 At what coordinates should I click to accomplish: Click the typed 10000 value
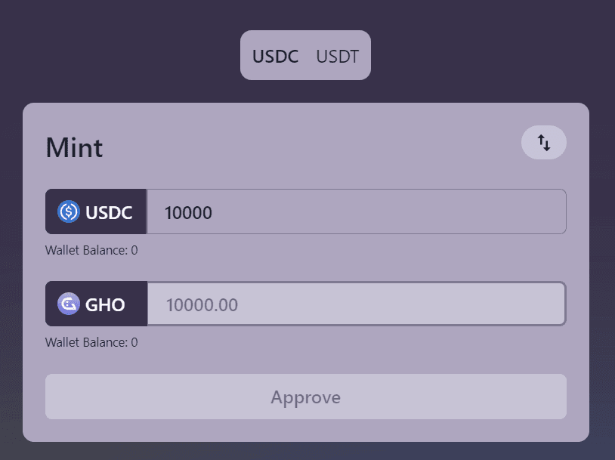pyautogui.click(x=188, y=213)
